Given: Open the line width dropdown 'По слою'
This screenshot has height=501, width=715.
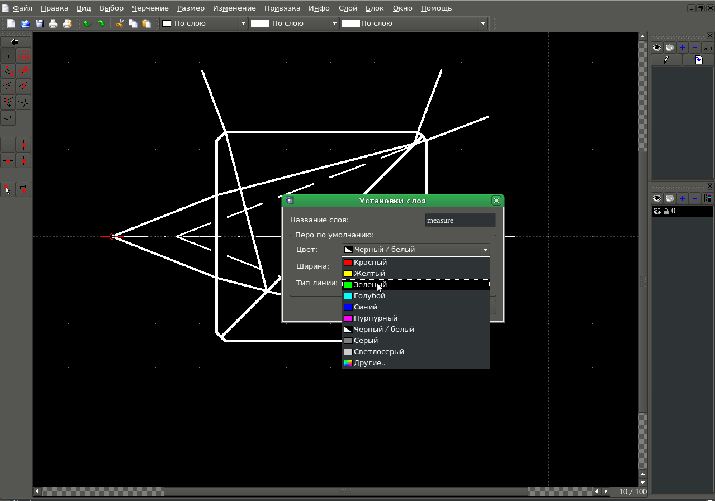Looking at the screenshot, I should [293, 23].
